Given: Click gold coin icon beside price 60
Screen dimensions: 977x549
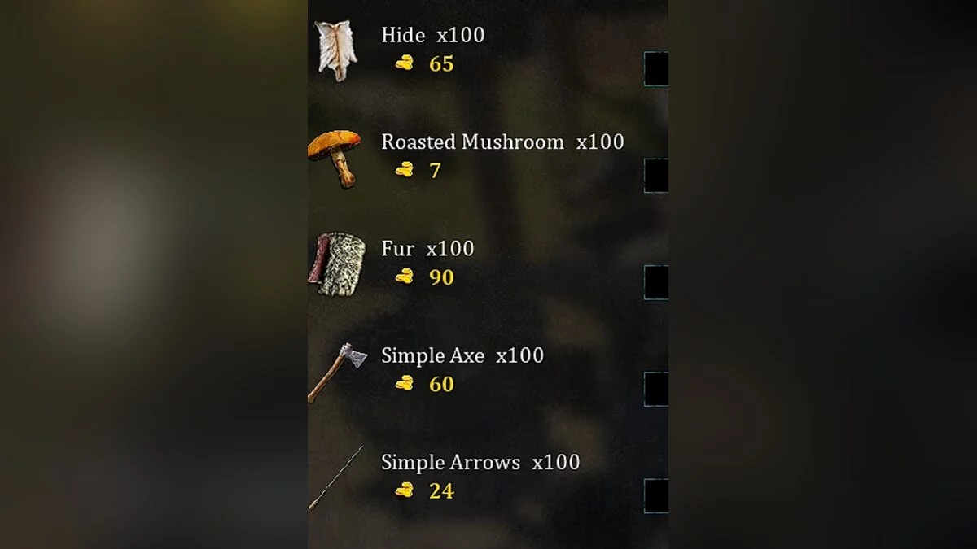Looking at the screenshot, I should [405, 383].
